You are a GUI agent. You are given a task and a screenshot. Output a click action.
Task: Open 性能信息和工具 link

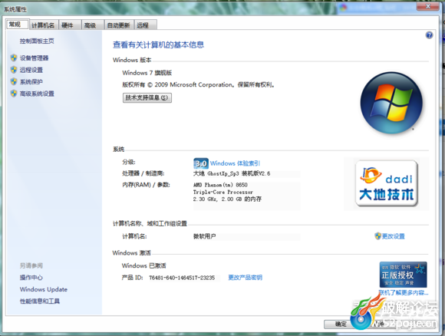[x=40, y=301]
